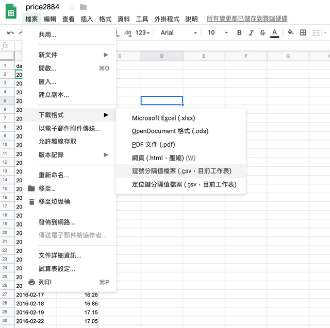Open the 資料 menu
Screen dimensions: 330x328
[x=124, y=19]
